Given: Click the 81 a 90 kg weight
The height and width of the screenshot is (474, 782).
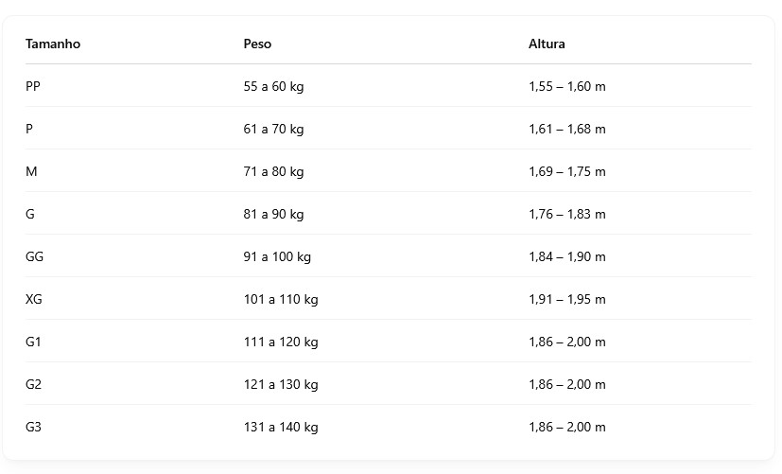Looking at the screenshot, I should click(x=273, y=214).
